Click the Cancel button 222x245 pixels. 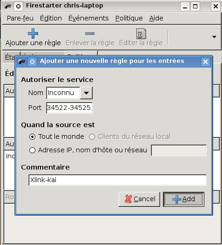tap(139, 199)
